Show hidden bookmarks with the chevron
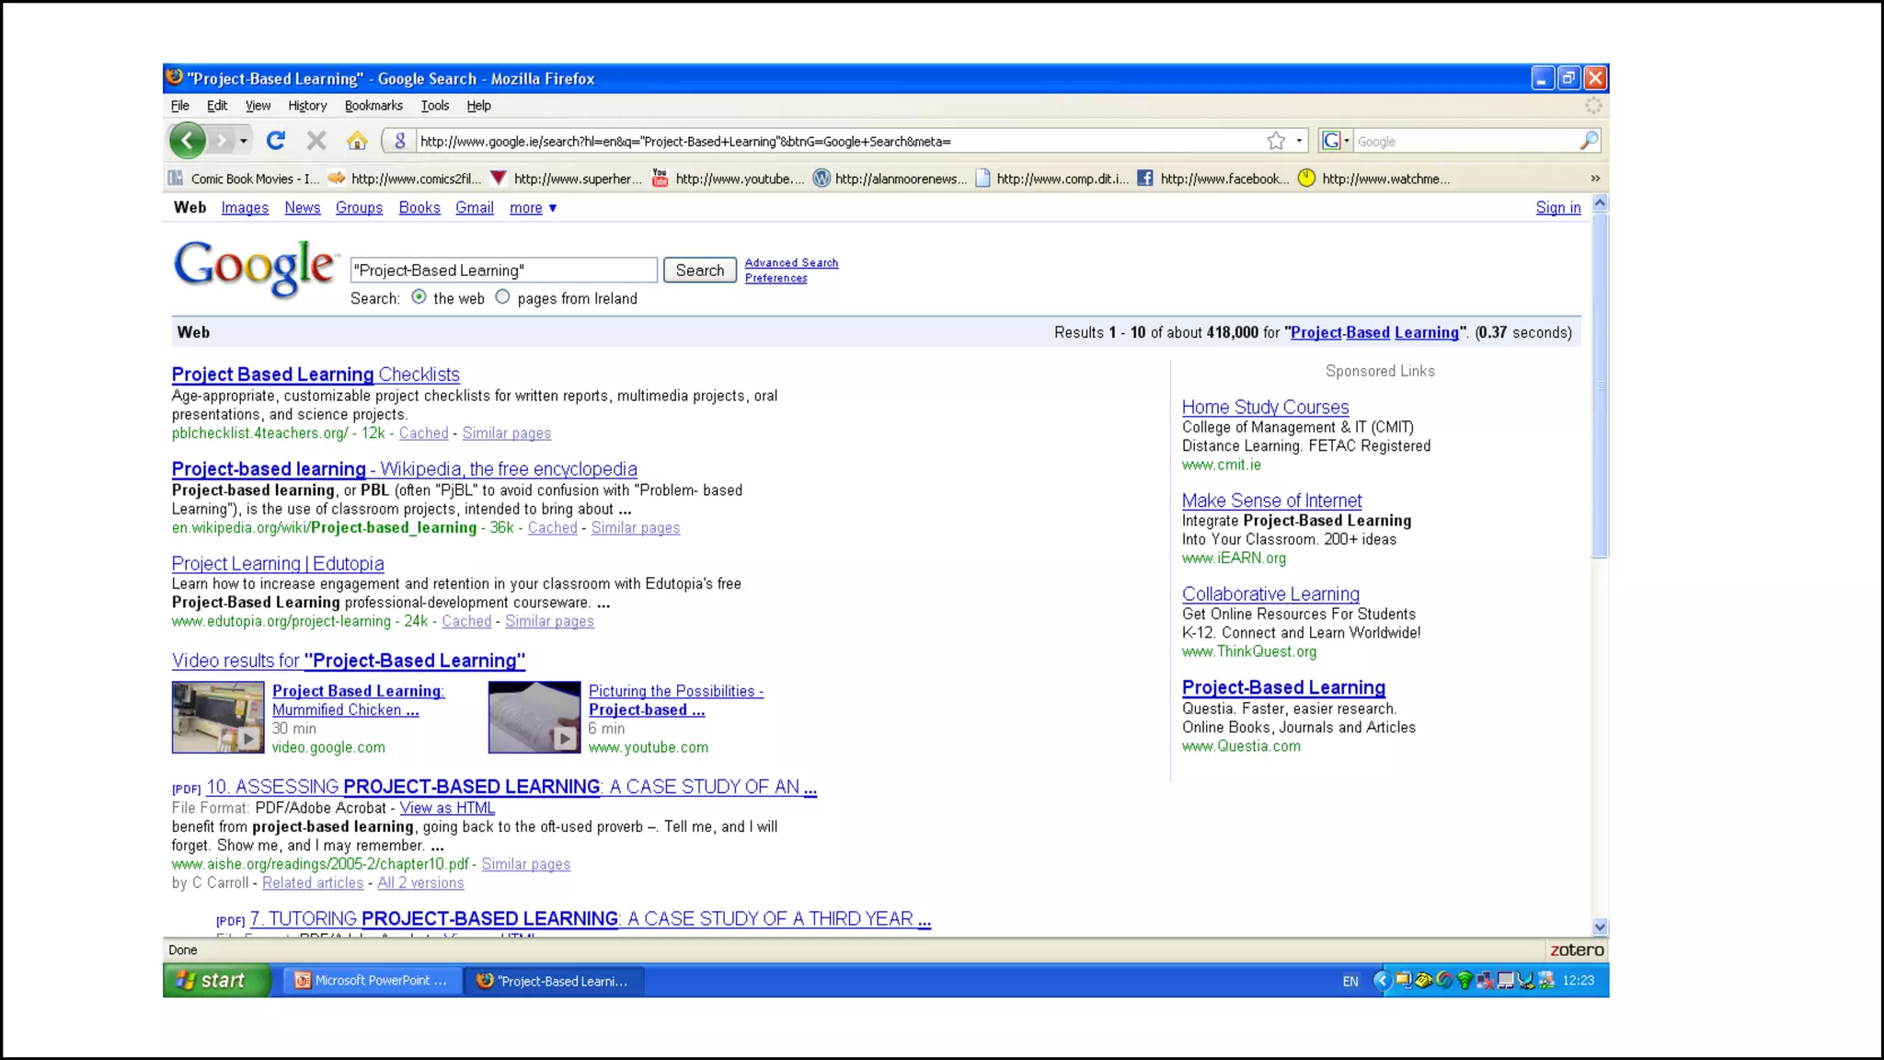This screenshot has width=1884, height=1060. click(x=1595, y=179)
